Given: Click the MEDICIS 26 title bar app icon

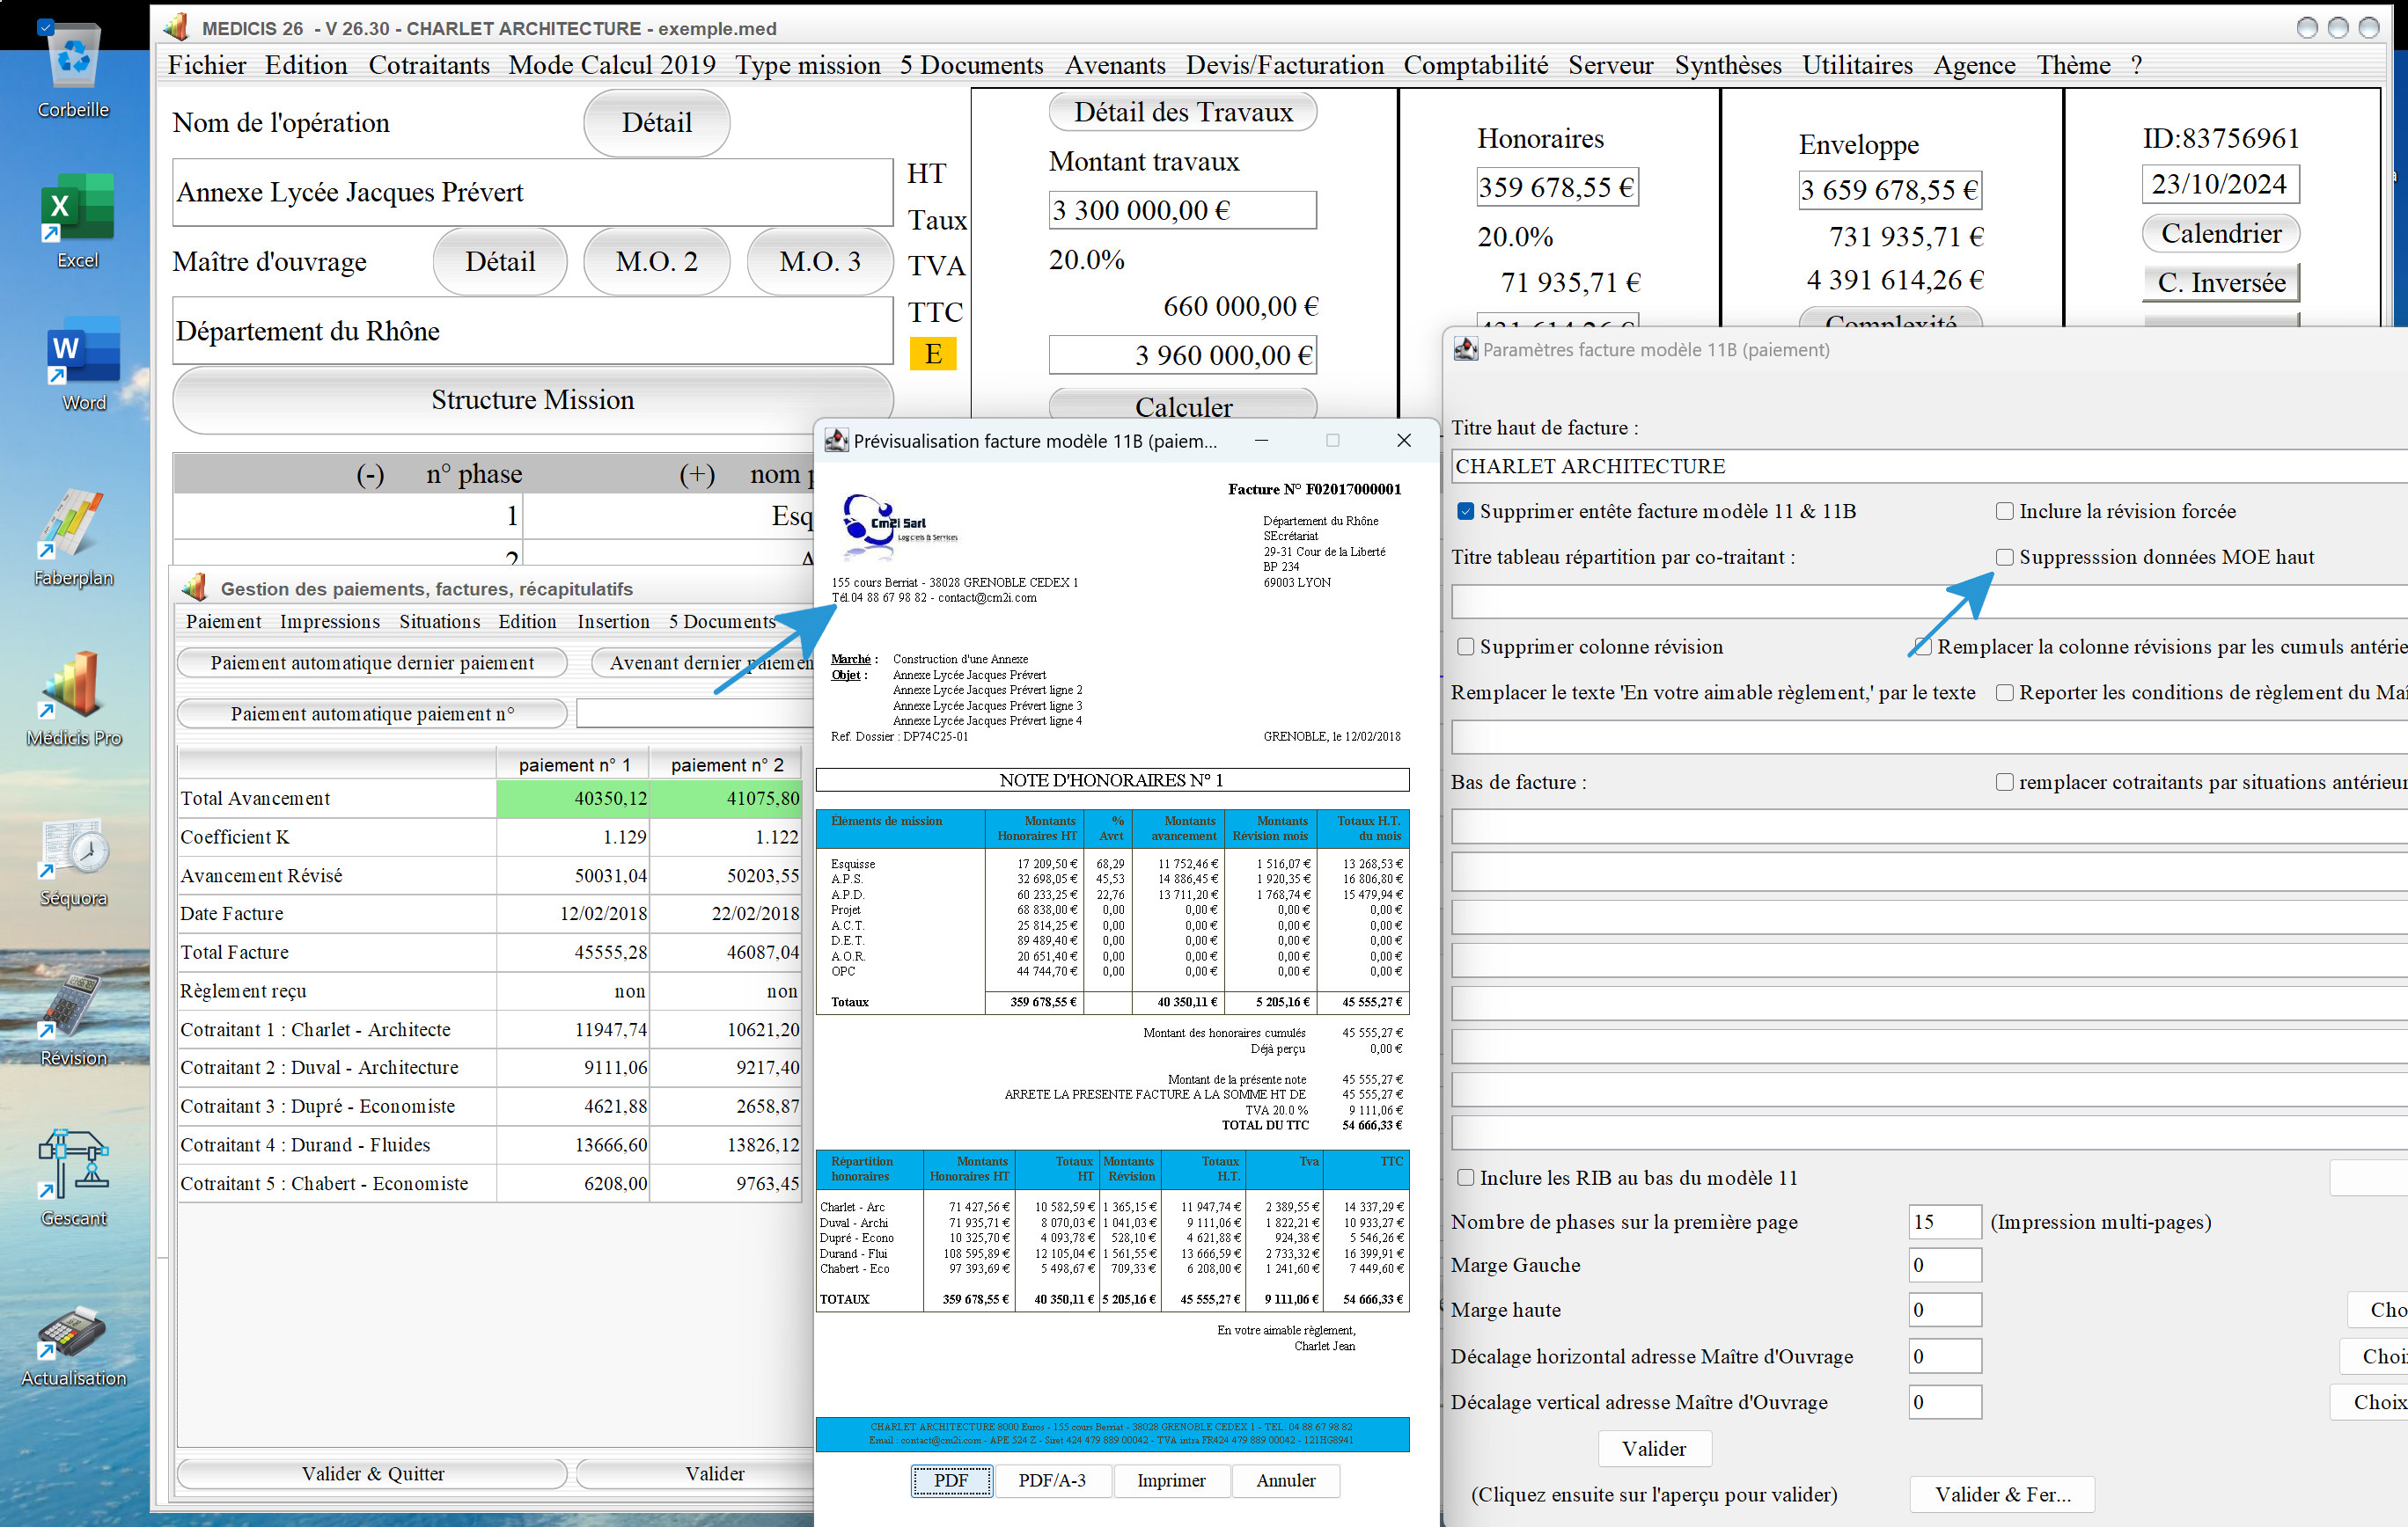Looking at the screenshot, I should point(176,27).
